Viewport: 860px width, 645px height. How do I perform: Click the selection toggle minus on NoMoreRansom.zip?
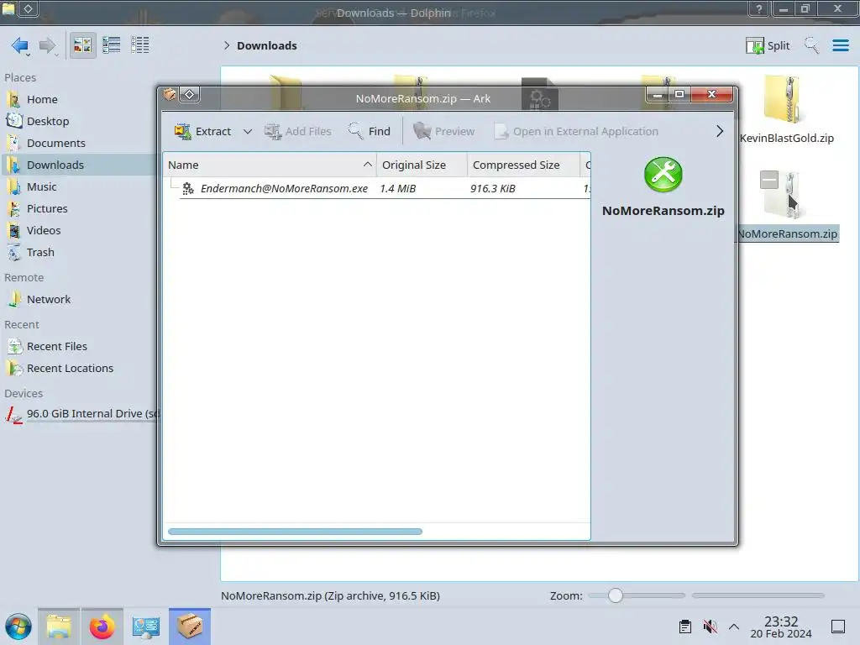point(769,180)
